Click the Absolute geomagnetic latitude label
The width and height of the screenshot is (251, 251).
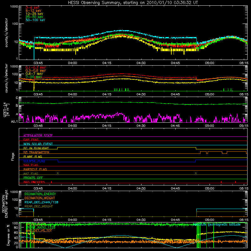coord(217,225)
